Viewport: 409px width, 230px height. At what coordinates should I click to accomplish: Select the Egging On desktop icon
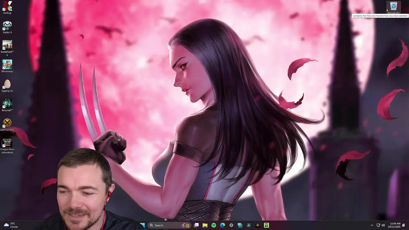point(7,86)
